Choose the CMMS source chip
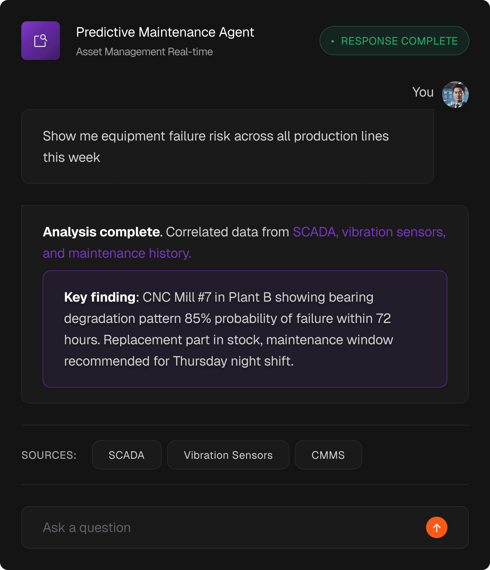This screenshot has width=490, height=570. pos(328,455)
